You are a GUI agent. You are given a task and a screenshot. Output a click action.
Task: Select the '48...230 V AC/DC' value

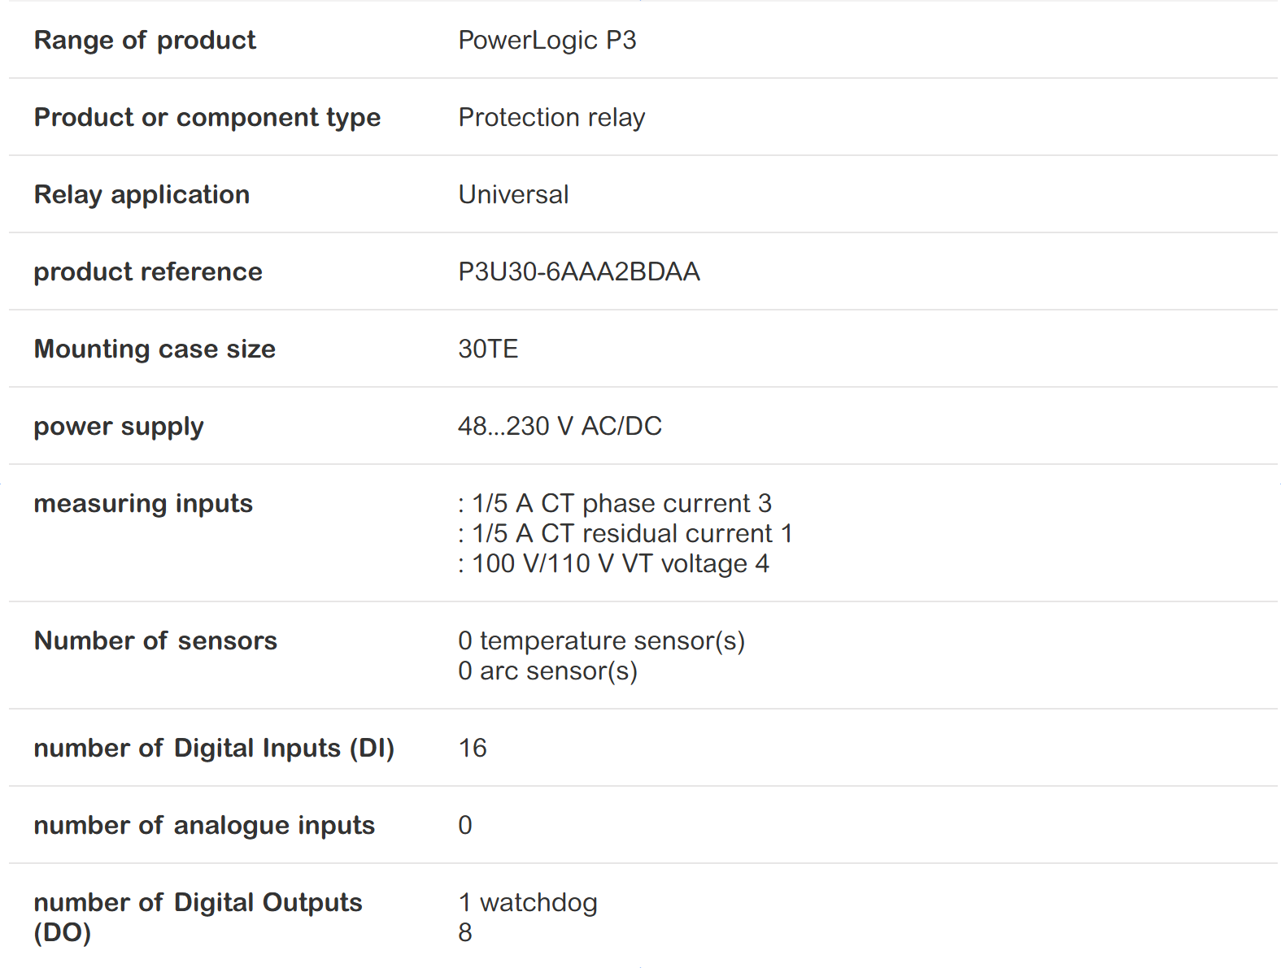click(x=560, y=426)
